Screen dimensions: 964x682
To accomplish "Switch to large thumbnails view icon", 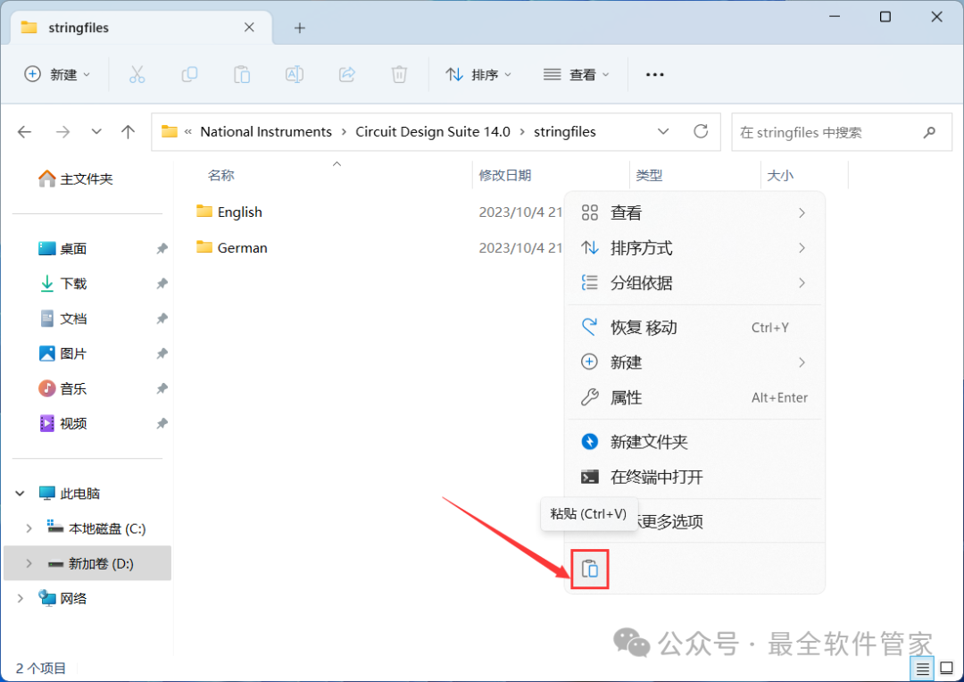I will pos(946,668).
